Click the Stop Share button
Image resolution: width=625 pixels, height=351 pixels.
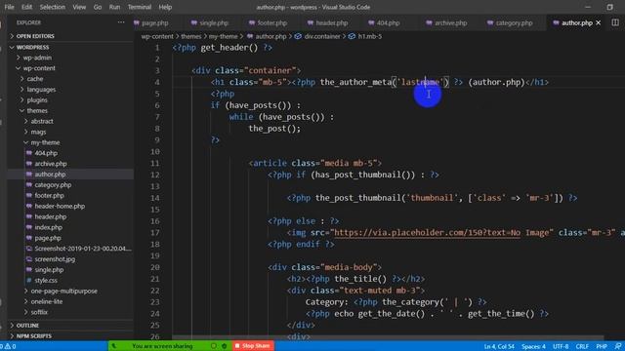pyautogui.click(x=254, y=346)
